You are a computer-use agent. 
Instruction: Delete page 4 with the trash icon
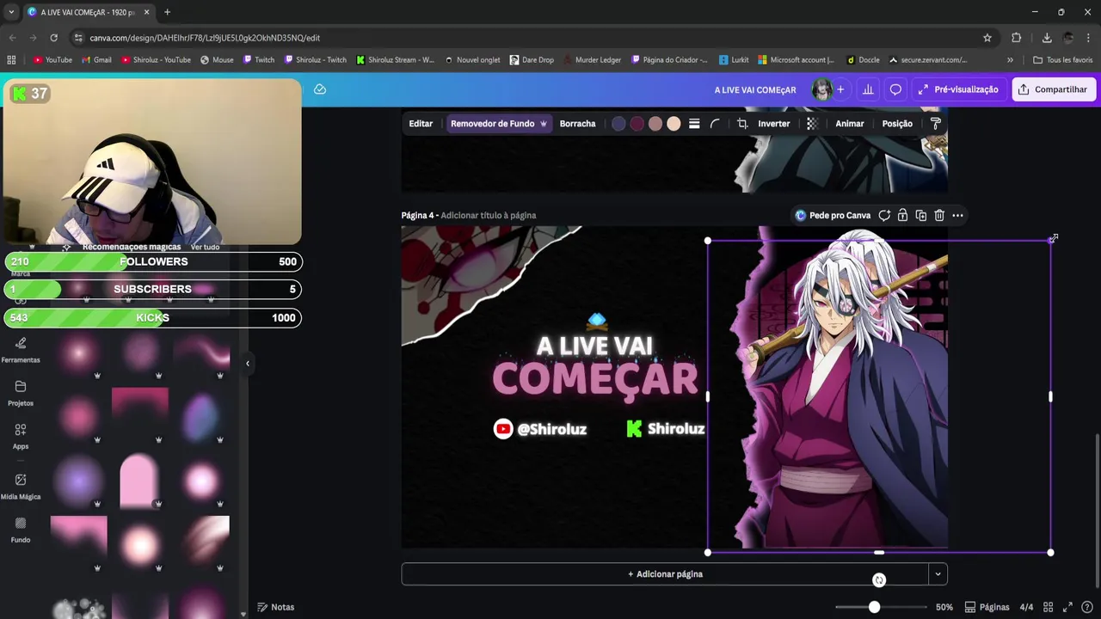[x=939, y=216]
